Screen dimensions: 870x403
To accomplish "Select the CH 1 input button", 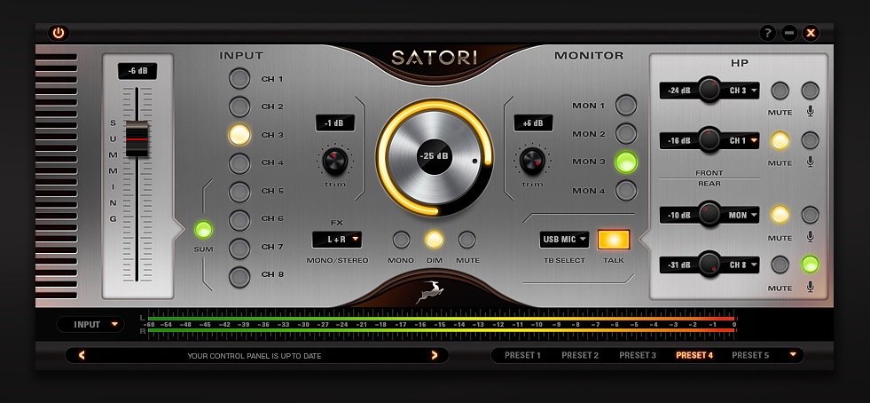I will 239,79.
